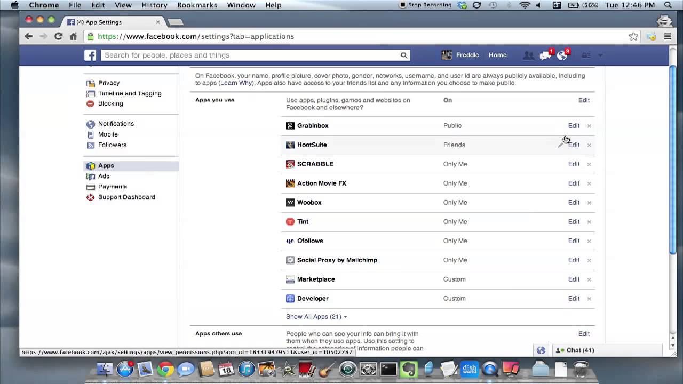
Task: Open iTunes in the Dock
Action: (x=247, y=369)
